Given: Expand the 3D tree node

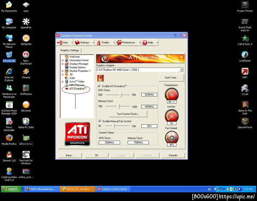Looking at the screenshot, I should click(x=63, y=75).
